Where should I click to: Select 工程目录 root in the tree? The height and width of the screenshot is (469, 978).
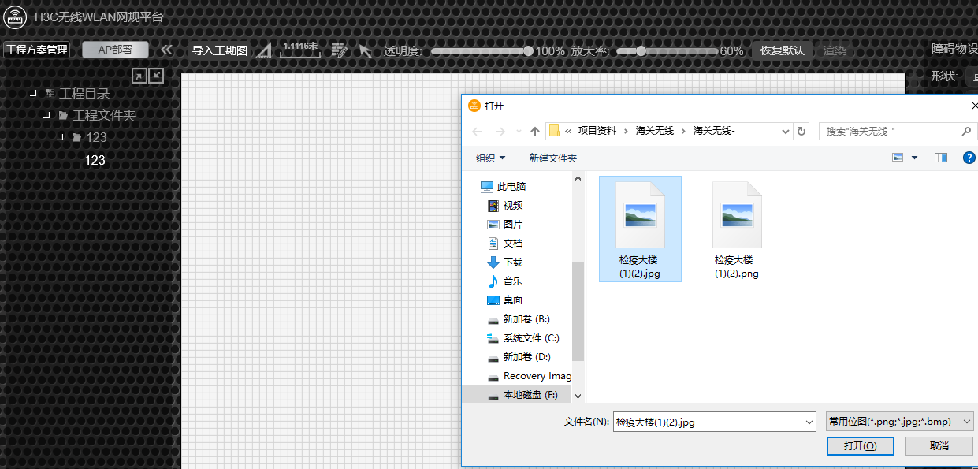click(84, 93)
